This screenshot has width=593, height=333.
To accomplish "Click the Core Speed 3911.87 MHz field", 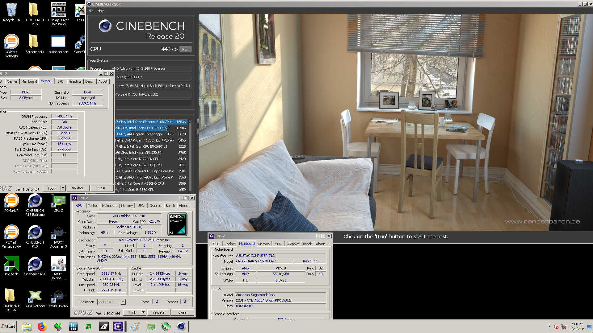I will [111, 273].
